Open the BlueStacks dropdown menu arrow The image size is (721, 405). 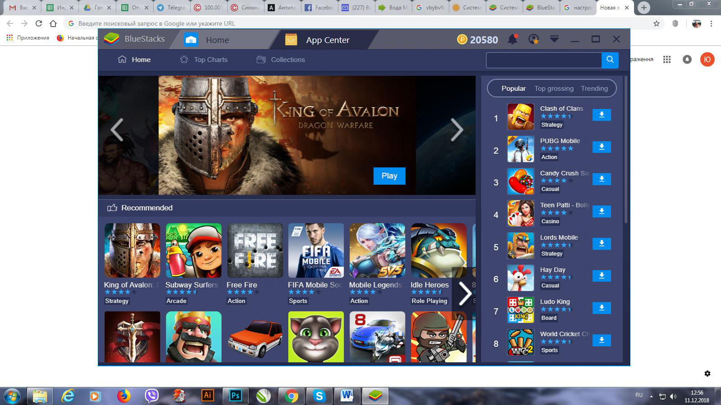click(554, 40)
